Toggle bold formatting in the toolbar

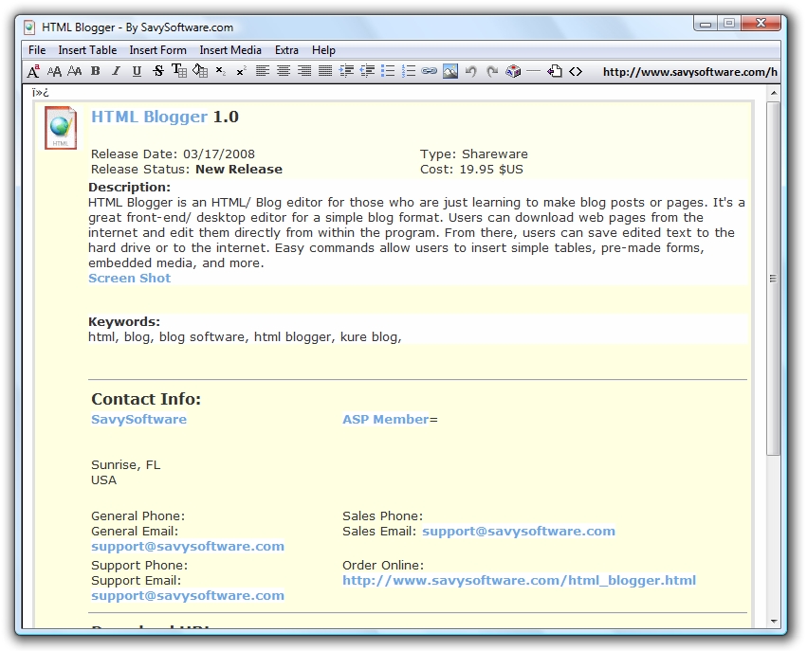[96, 71]
